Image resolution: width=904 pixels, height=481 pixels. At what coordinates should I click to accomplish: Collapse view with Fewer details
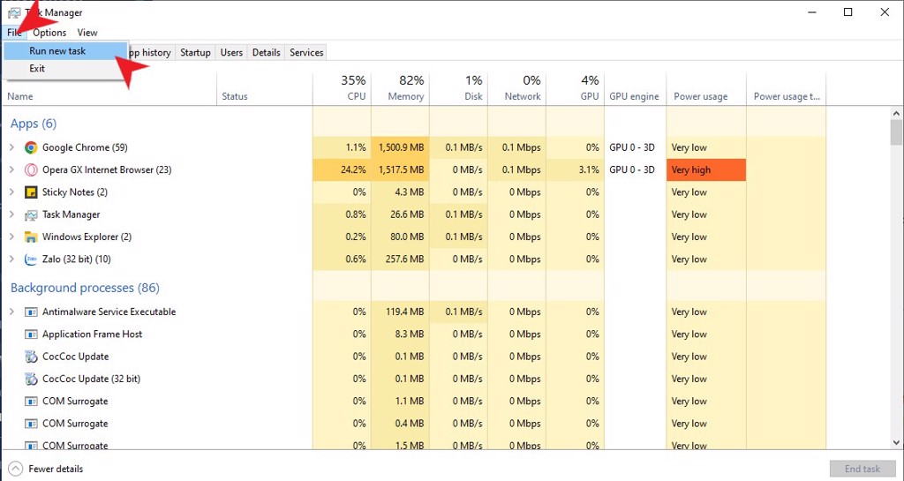47,469
